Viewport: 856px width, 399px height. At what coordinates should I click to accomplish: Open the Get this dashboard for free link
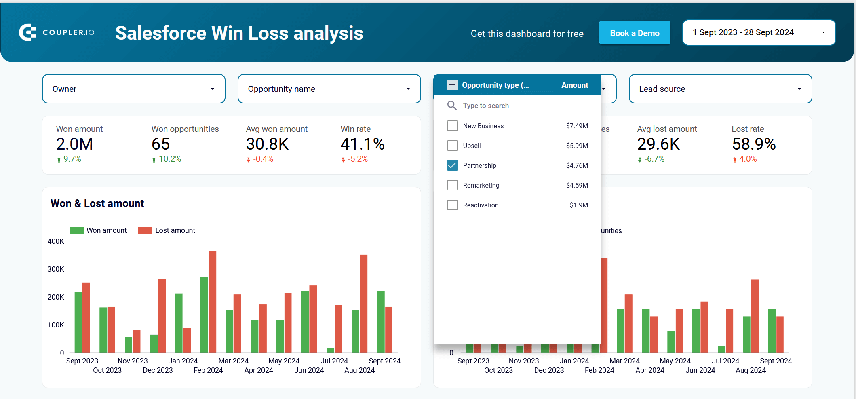click(x=527, y=34)
